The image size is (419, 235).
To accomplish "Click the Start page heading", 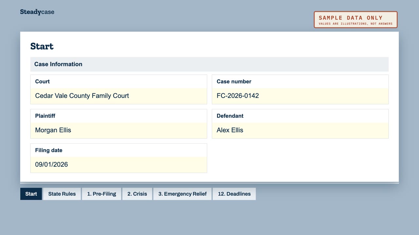I will coord(42,46).
